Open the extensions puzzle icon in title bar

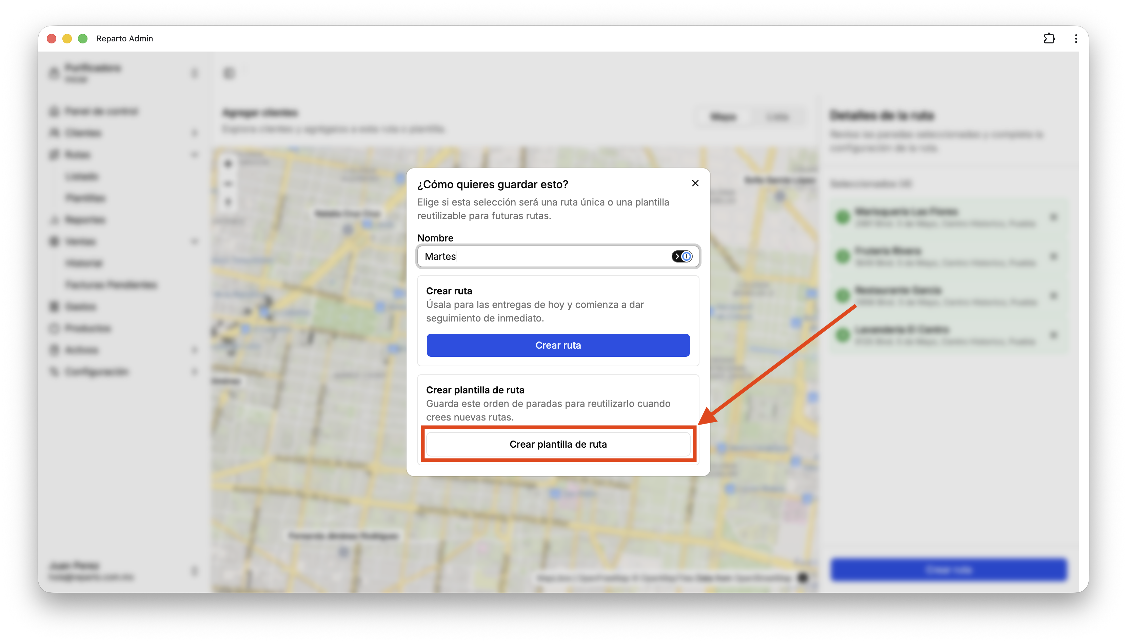click(1049, 38)
